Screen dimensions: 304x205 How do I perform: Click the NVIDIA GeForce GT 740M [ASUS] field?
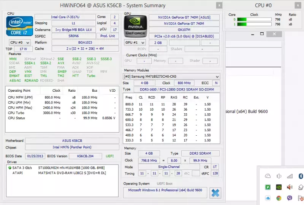[184, 17]
